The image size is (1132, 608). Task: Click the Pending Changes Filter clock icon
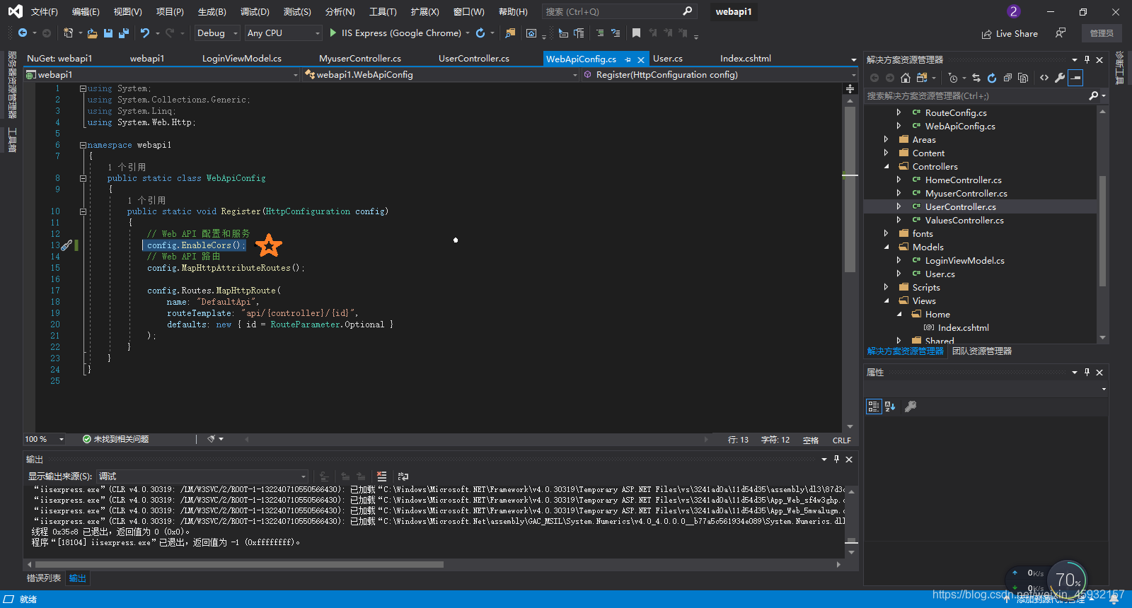pos(953,78)
